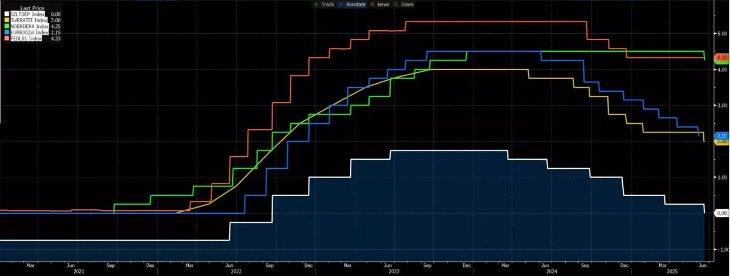Select the SWRRATEI Index legend label
The height and width of the screenshot is (276, 730).
click(x=30, y=20)
